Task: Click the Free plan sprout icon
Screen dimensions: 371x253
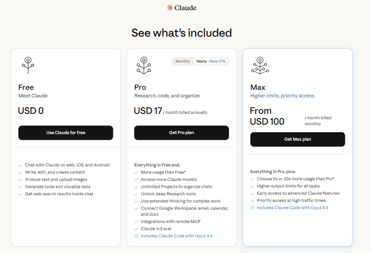Action: pyautogui.click(x=28, y=65)
